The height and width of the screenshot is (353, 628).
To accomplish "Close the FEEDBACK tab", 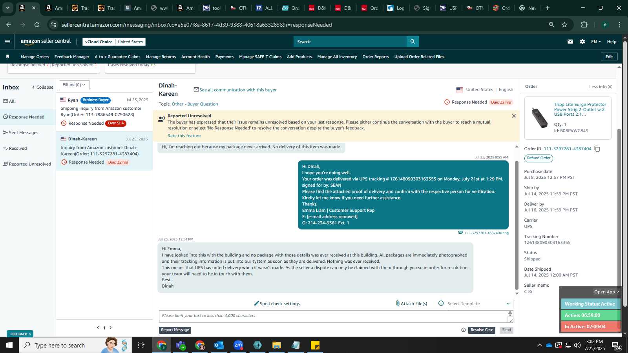I will 29,334.
